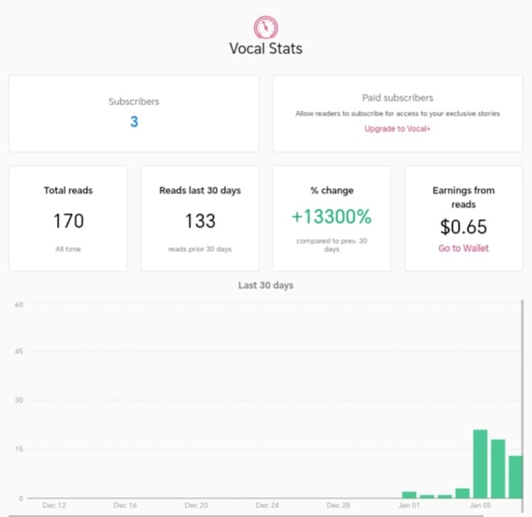Click the horizontal scrollbar under the chart
532x517 pixels.
(x=245, y=516)
